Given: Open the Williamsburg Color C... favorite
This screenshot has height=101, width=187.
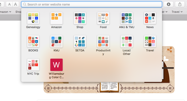Looking at the screenshot, I should (x=57, y=65).
